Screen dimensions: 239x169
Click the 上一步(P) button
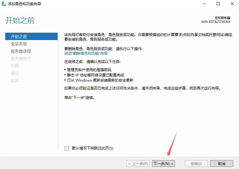[x=138, y=164]
